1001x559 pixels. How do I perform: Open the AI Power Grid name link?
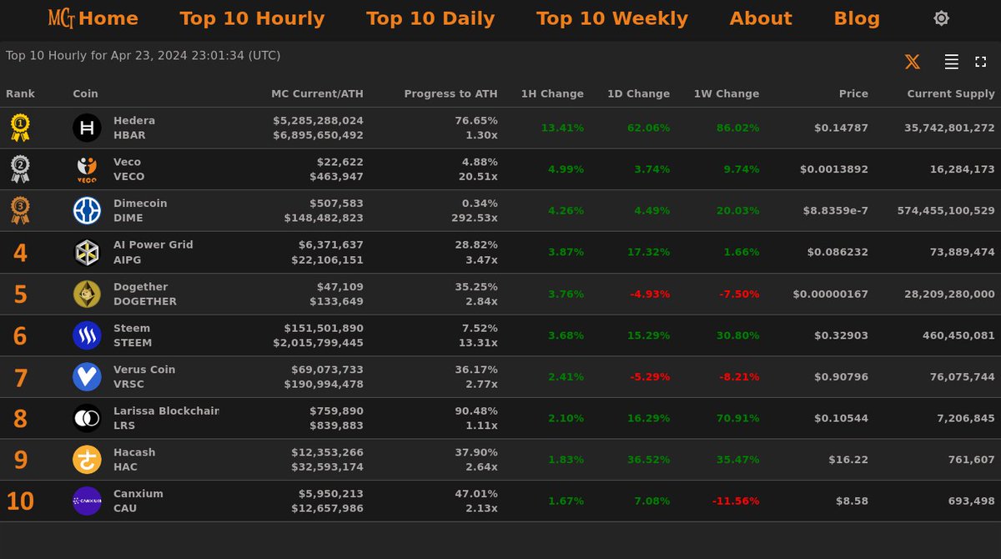(x=153, y=244)
